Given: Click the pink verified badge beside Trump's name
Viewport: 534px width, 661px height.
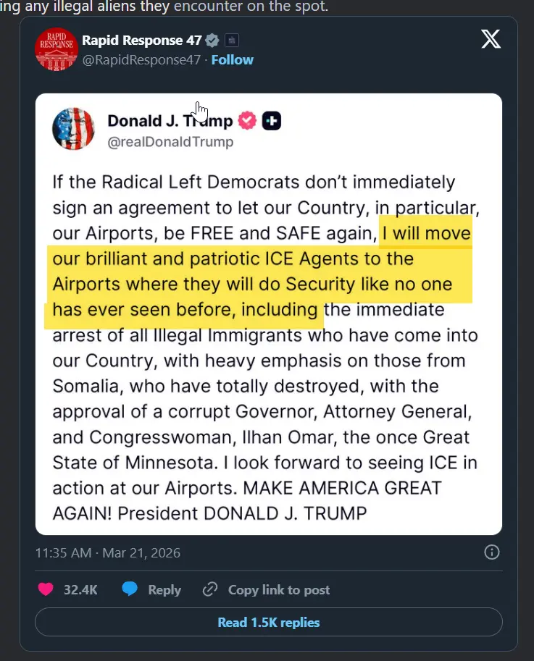Looking at the screenshot, I should click(x=248, y=121).
